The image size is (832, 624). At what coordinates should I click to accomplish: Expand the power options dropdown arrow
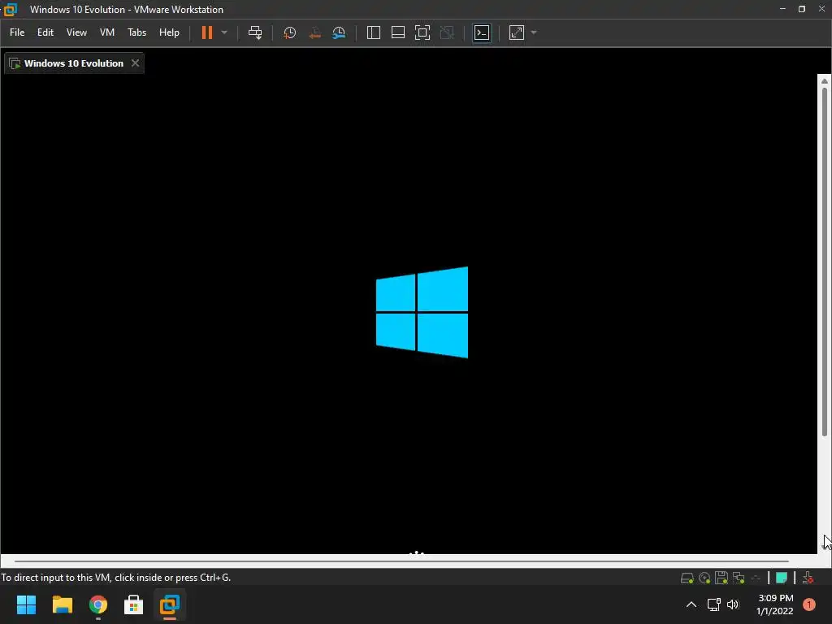pos(224,32)
